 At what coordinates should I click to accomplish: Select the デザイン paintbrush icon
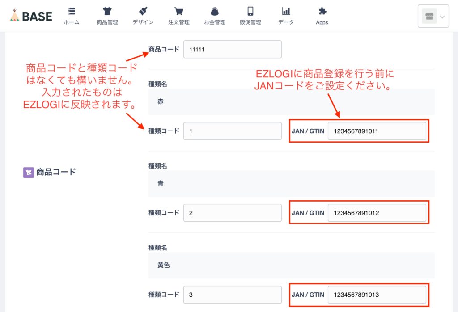[143, 12]
